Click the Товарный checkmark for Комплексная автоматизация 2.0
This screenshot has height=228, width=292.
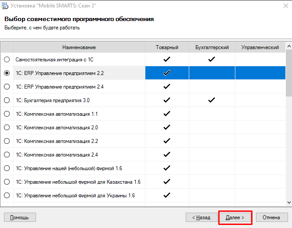coord(167,127)
